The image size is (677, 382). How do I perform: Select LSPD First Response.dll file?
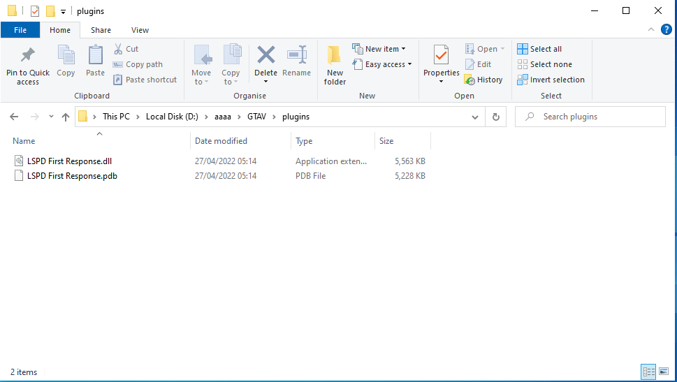tap(69, 161)
